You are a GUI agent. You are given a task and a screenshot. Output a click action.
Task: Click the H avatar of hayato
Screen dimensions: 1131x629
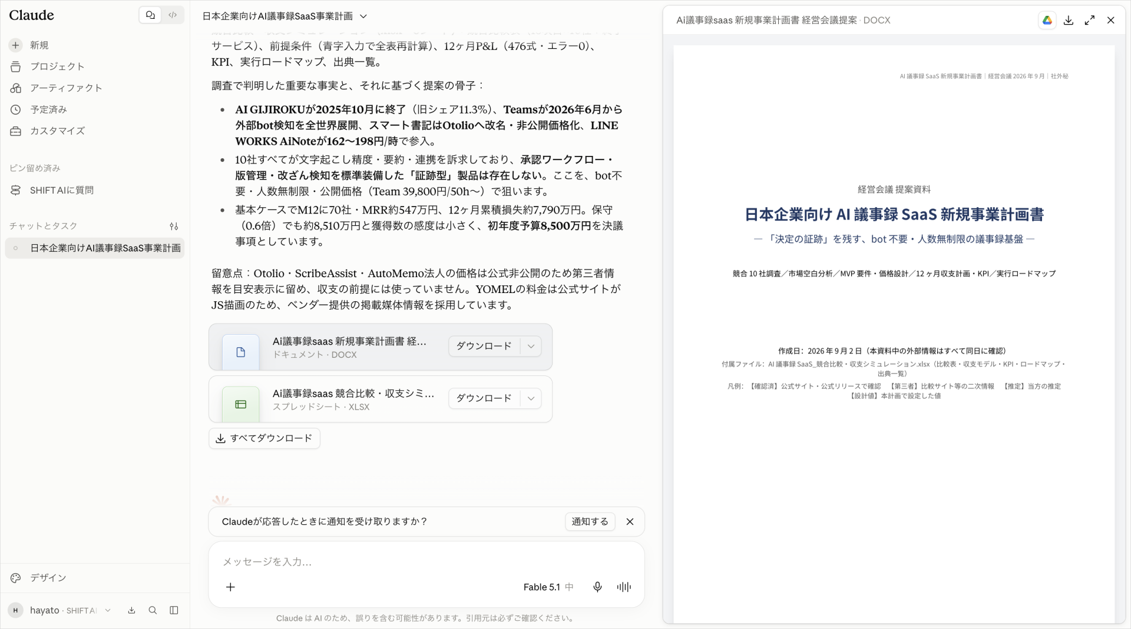pyautogui.click(x=16, y=611)
